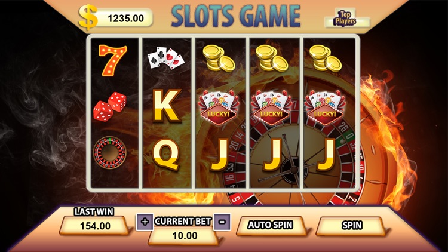
Task: Open the Top Players leaderboard
Action: [345, 19]
